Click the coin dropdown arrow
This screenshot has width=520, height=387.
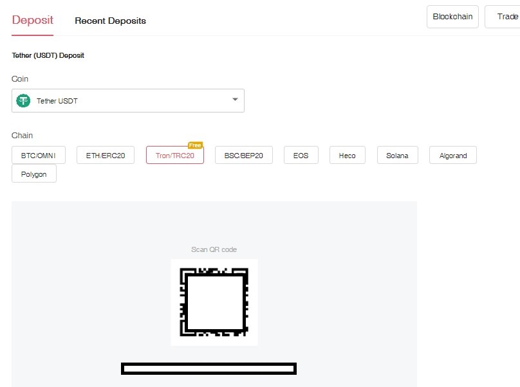[x=235, y=100]
